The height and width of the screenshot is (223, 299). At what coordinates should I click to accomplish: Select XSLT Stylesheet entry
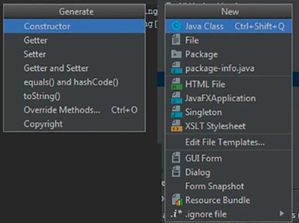[x=228, y=126]
